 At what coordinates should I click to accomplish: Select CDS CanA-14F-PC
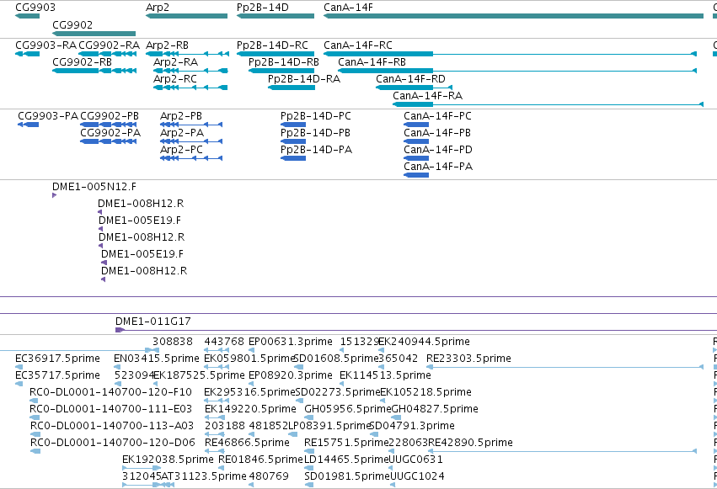point(416,125)
